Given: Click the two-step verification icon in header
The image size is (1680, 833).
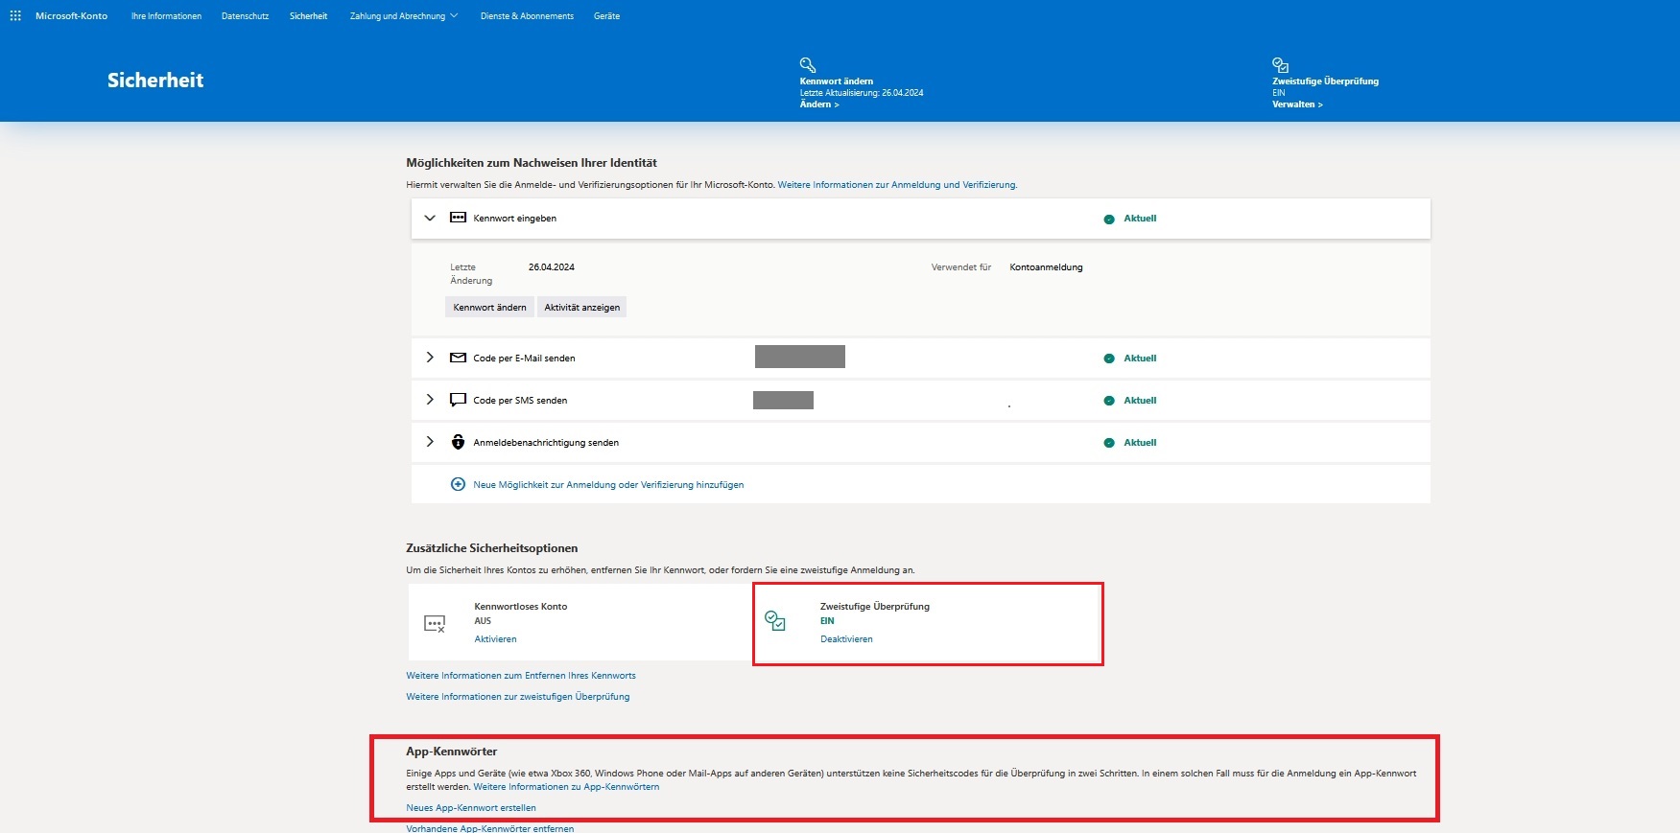Looking at the screenshot, I should point(1280,64).
